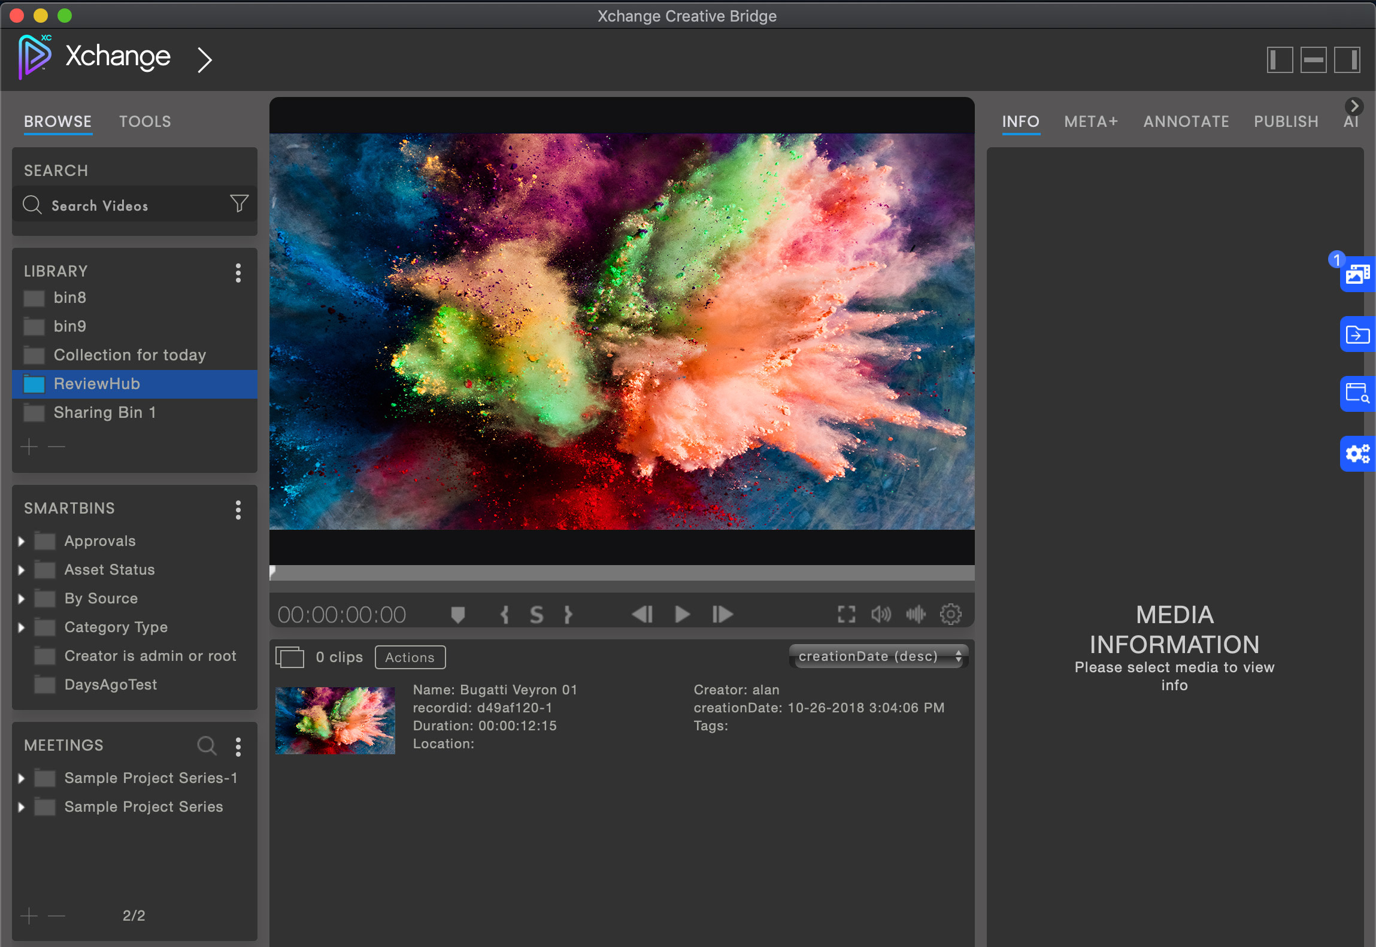Toggle fullscreen view of the video player
Image resolution: width=1376 pixels, height=947 pixels.
coord(846,614)
